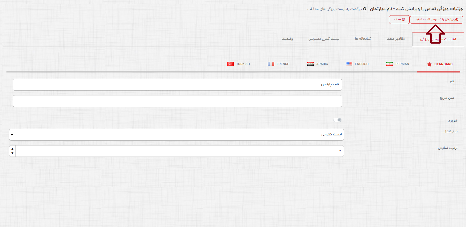Click the متن سریع text field
Image resolution: width=466 pixels, height=228 pixels.
177,101
